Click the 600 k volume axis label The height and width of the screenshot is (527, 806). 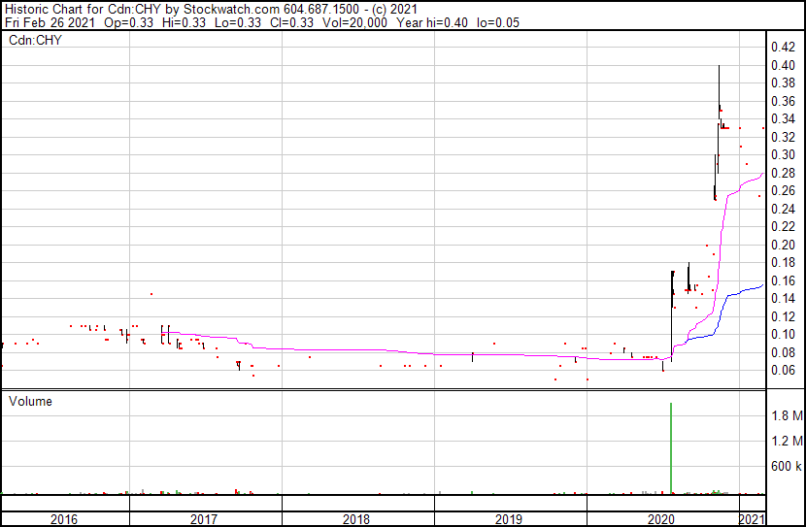[x=786, y=467]
